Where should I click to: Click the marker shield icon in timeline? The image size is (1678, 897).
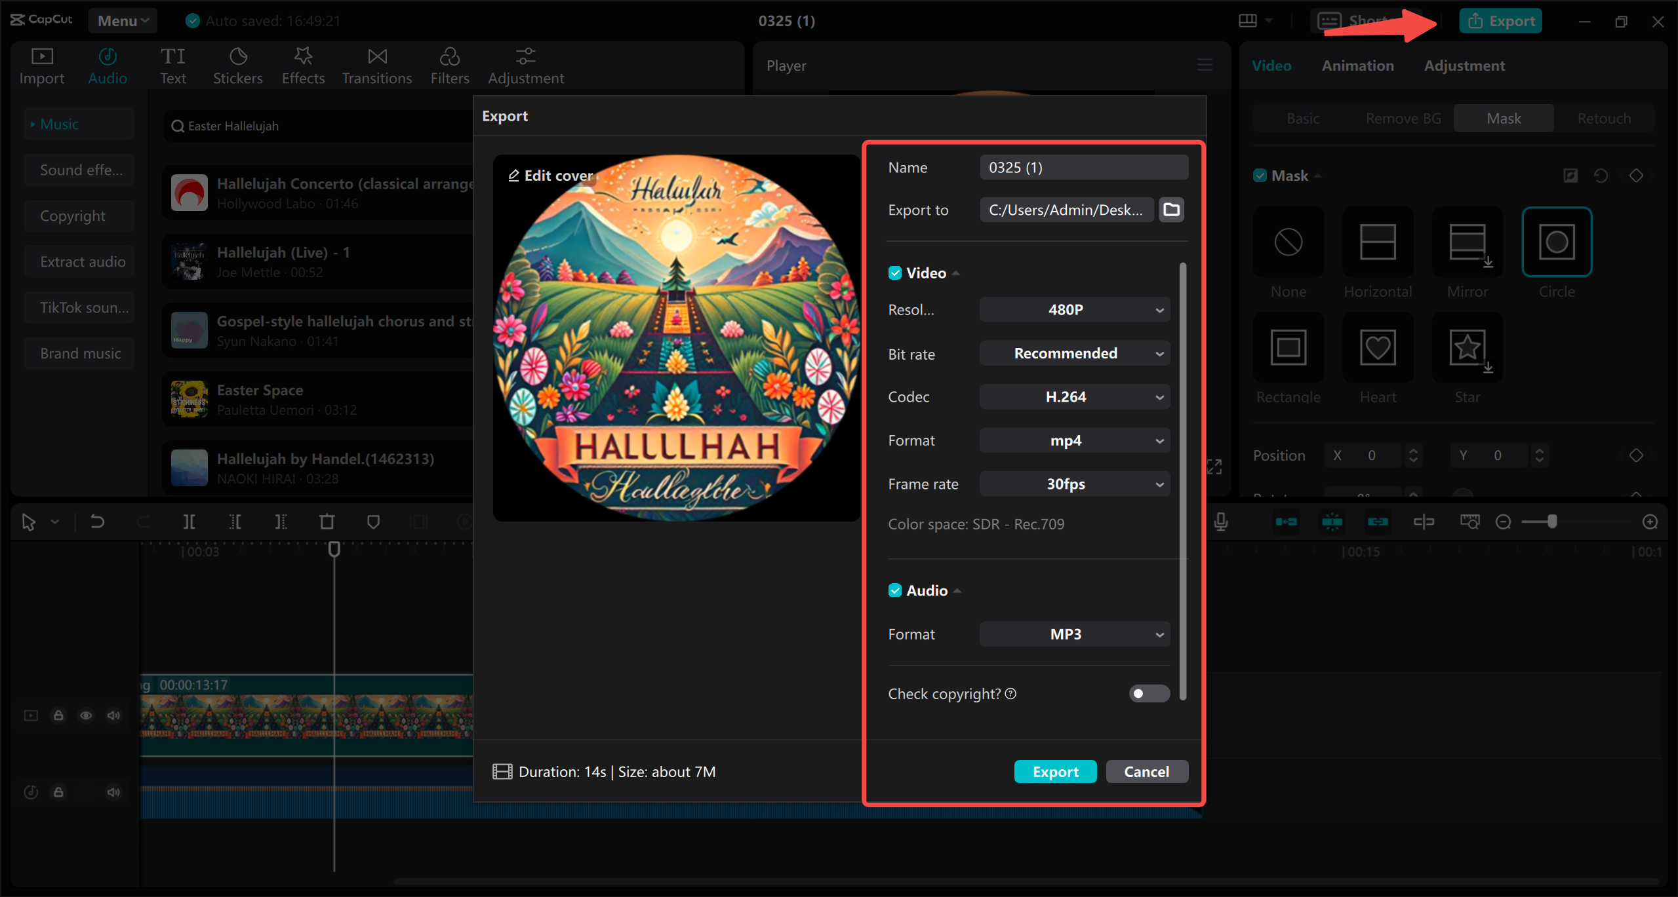tap(373, 522)
